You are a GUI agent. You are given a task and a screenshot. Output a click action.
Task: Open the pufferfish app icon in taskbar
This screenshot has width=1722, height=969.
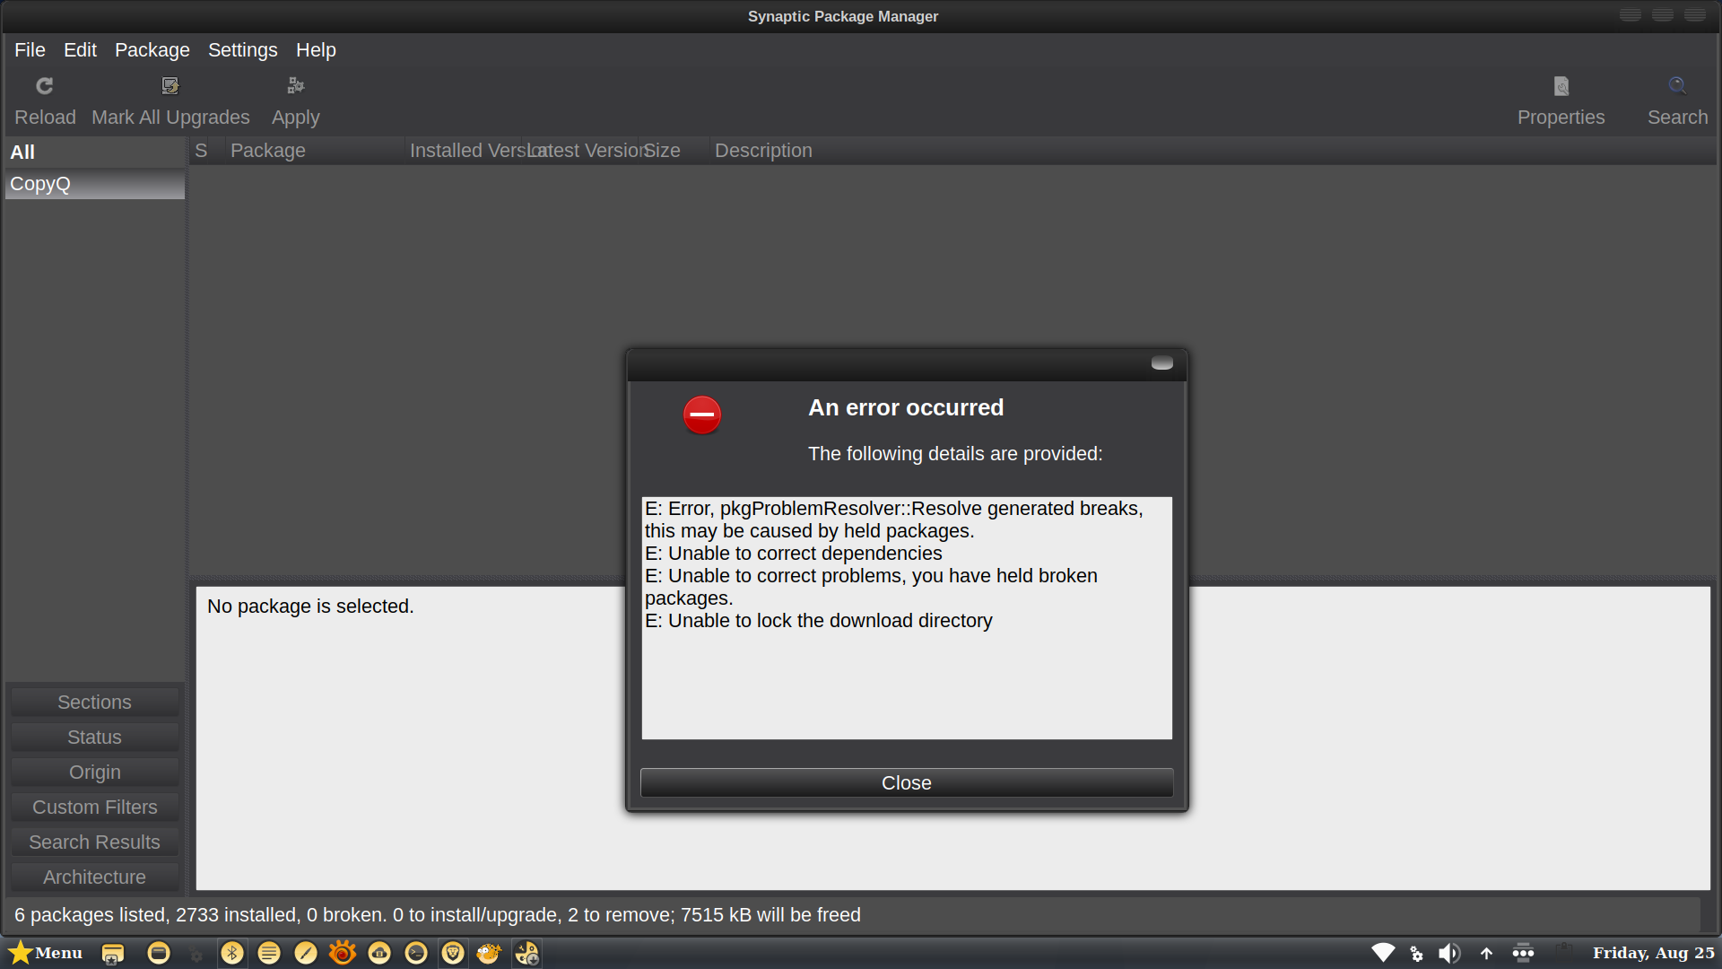click(x=489, y=953)
